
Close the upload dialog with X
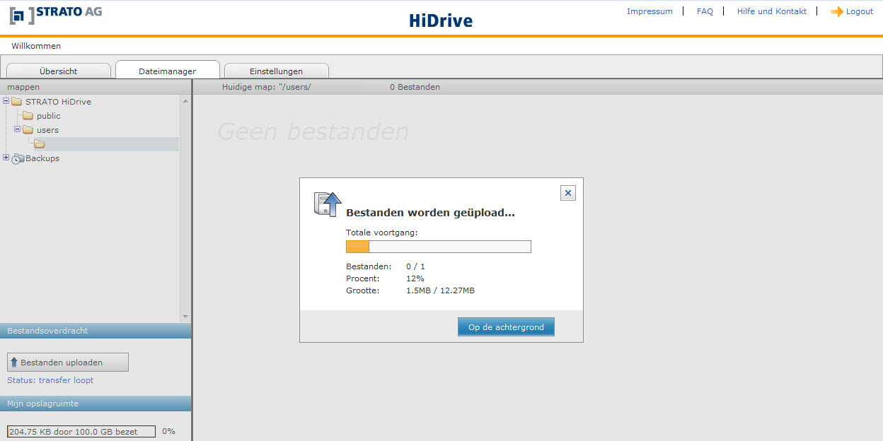567,193
